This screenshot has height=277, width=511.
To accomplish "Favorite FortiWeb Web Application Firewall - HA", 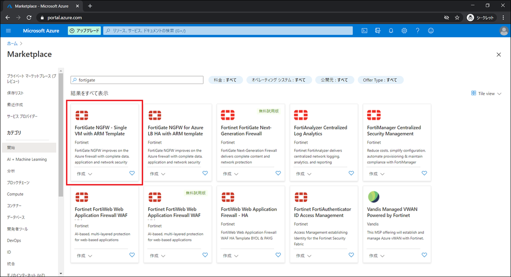I will [x=278, y=255].
